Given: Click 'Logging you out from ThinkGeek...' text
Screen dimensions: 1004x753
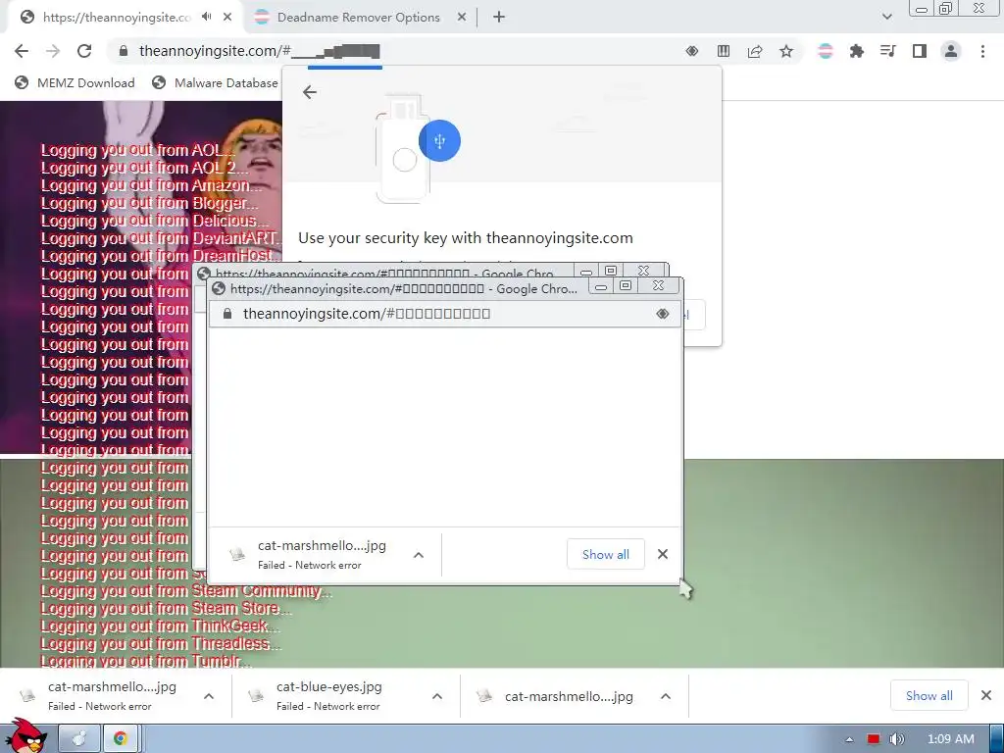Looking at the screenshot, I should pyautogui.click(x=160, y=627).
